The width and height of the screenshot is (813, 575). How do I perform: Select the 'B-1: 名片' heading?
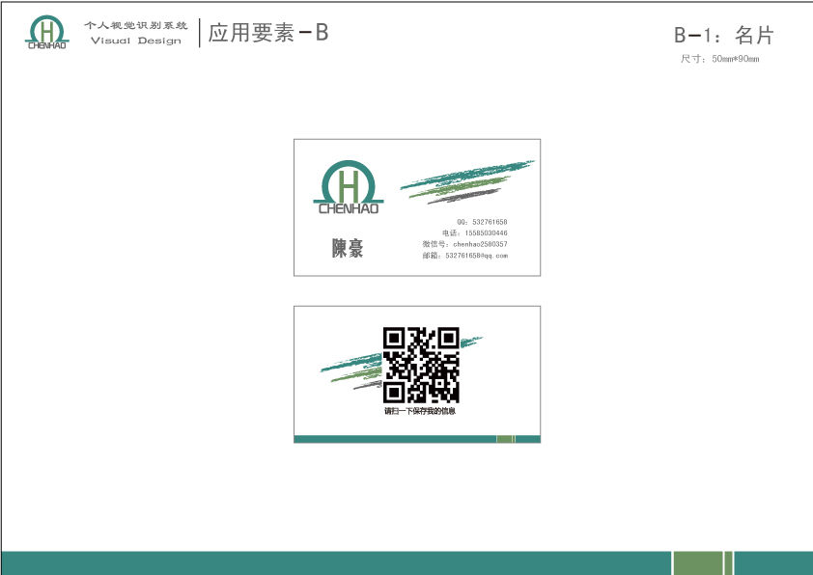click(x=724, y=36)
